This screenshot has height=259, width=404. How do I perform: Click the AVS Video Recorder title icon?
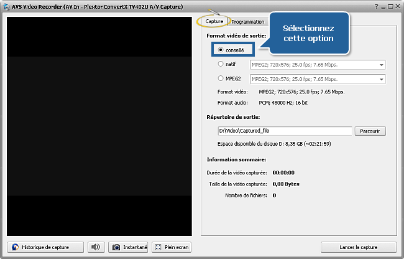(6, 7)
